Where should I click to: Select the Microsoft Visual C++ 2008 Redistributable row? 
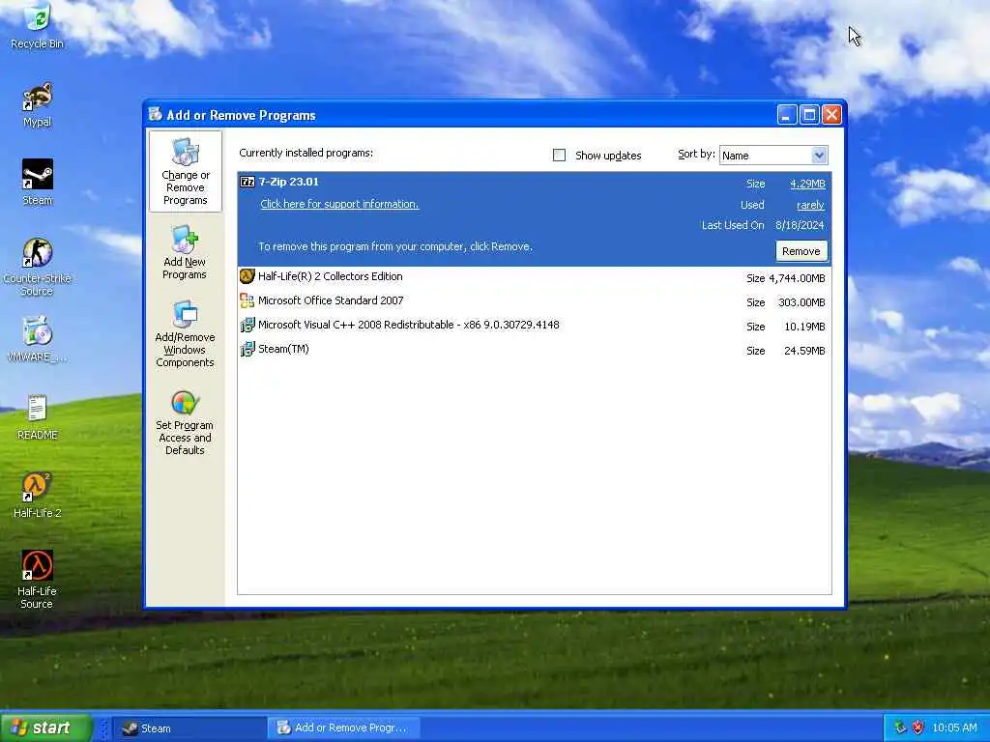click(x=534, y=326)
